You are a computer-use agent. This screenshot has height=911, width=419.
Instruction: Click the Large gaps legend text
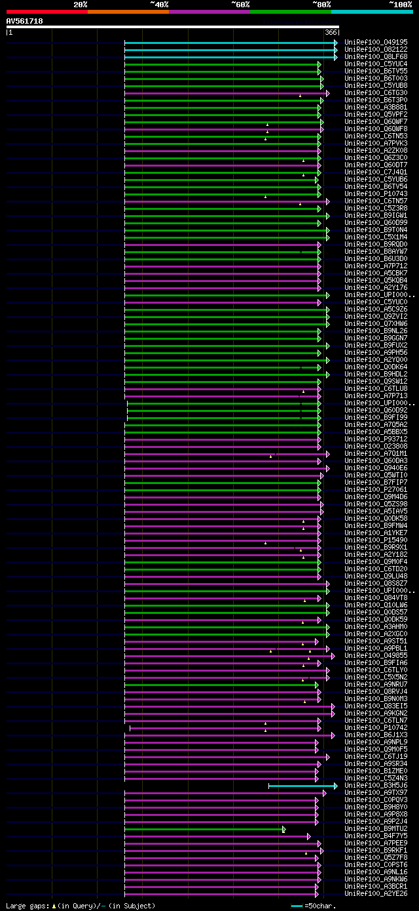(81, 906)
